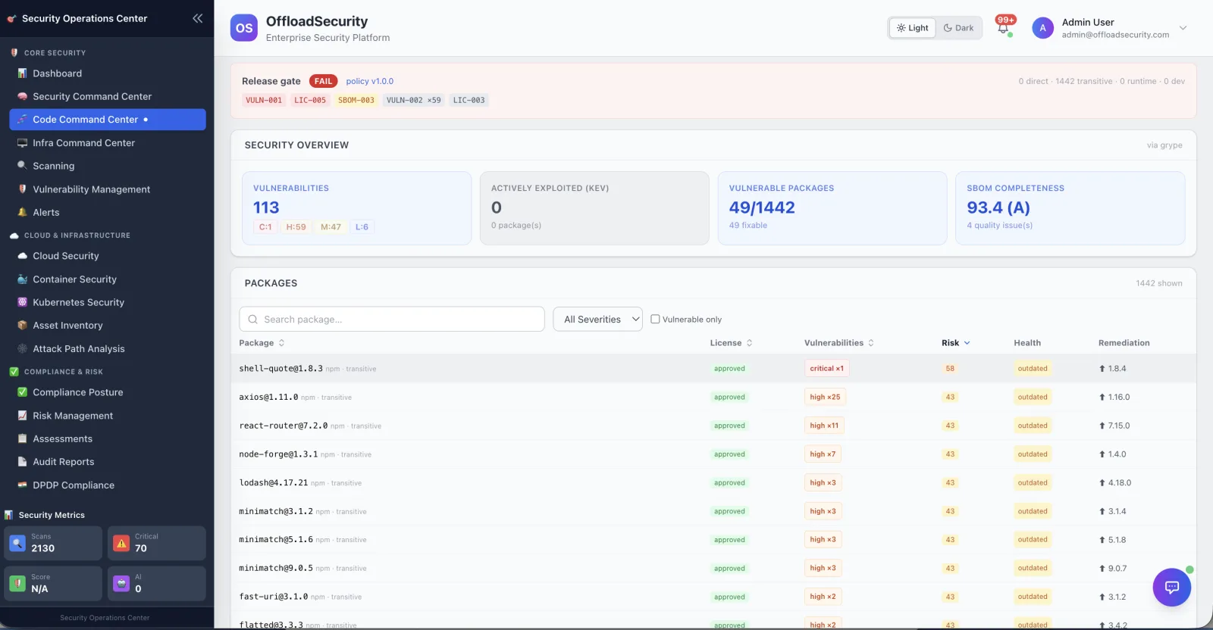Viewport: 1213px width, 630px height.
Task: Click the Scanning magnifier icon
Action: (x=22, y=166)
